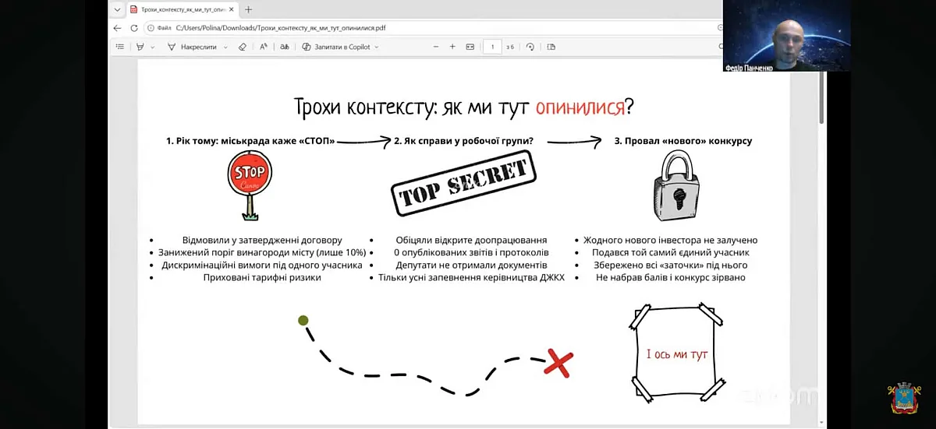Click the page number field

(492, 47)
